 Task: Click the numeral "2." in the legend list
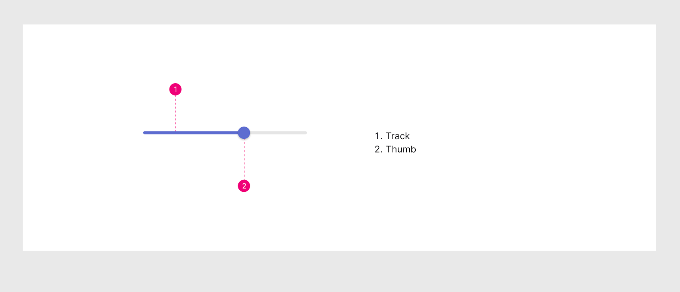[378, 149]
